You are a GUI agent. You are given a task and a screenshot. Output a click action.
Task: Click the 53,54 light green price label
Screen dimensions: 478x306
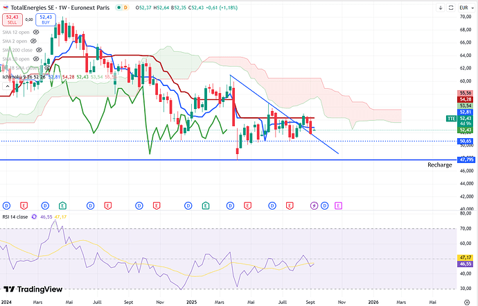pyautogui.click(x=466, y=105)
